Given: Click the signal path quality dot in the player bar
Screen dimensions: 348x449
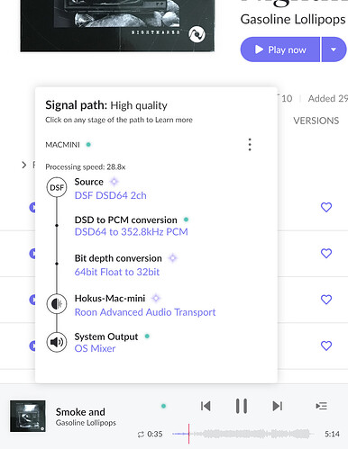Looking at the screenshot, I should [163, 406].
